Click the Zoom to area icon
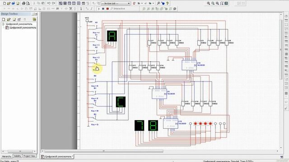The width and height of the screenshot is (289, 162). [x=217, y=3]
